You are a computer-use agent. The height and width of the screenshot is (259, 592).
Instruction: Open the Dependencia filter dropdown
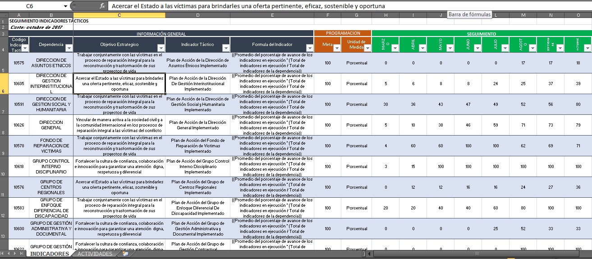click(69, 48)
